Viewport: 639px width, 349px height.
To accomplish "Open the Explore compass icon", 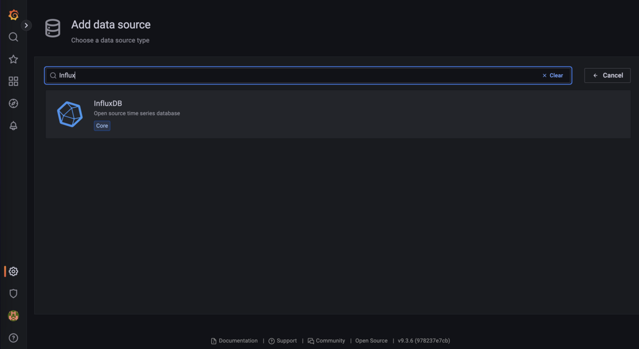I will coord(13,104).
